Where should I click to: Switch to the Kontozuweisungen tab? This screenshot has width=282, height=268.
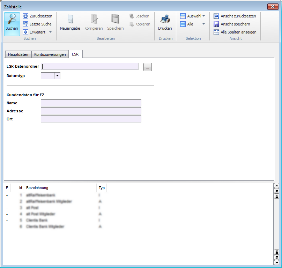(50, 54)
